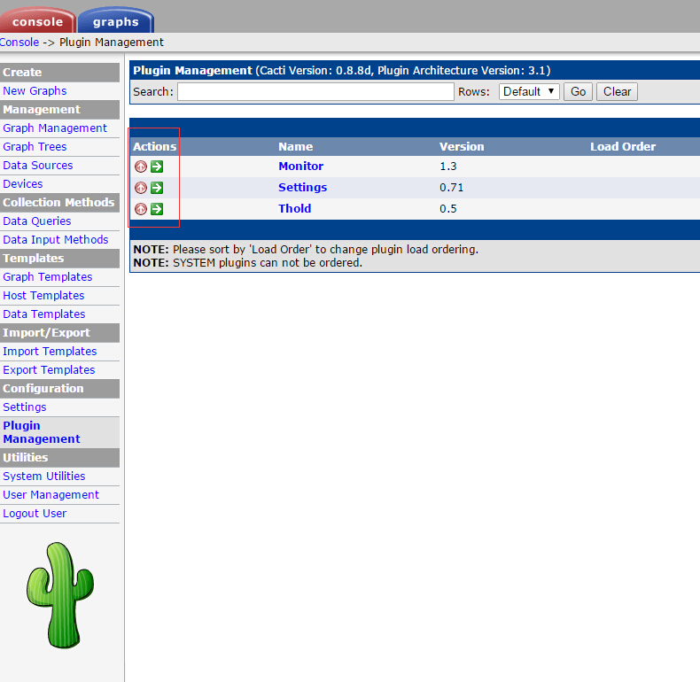Screen dimensions: 700x682
Task: Open Data Templates in the sidebar
Action: tap(44, 314)
